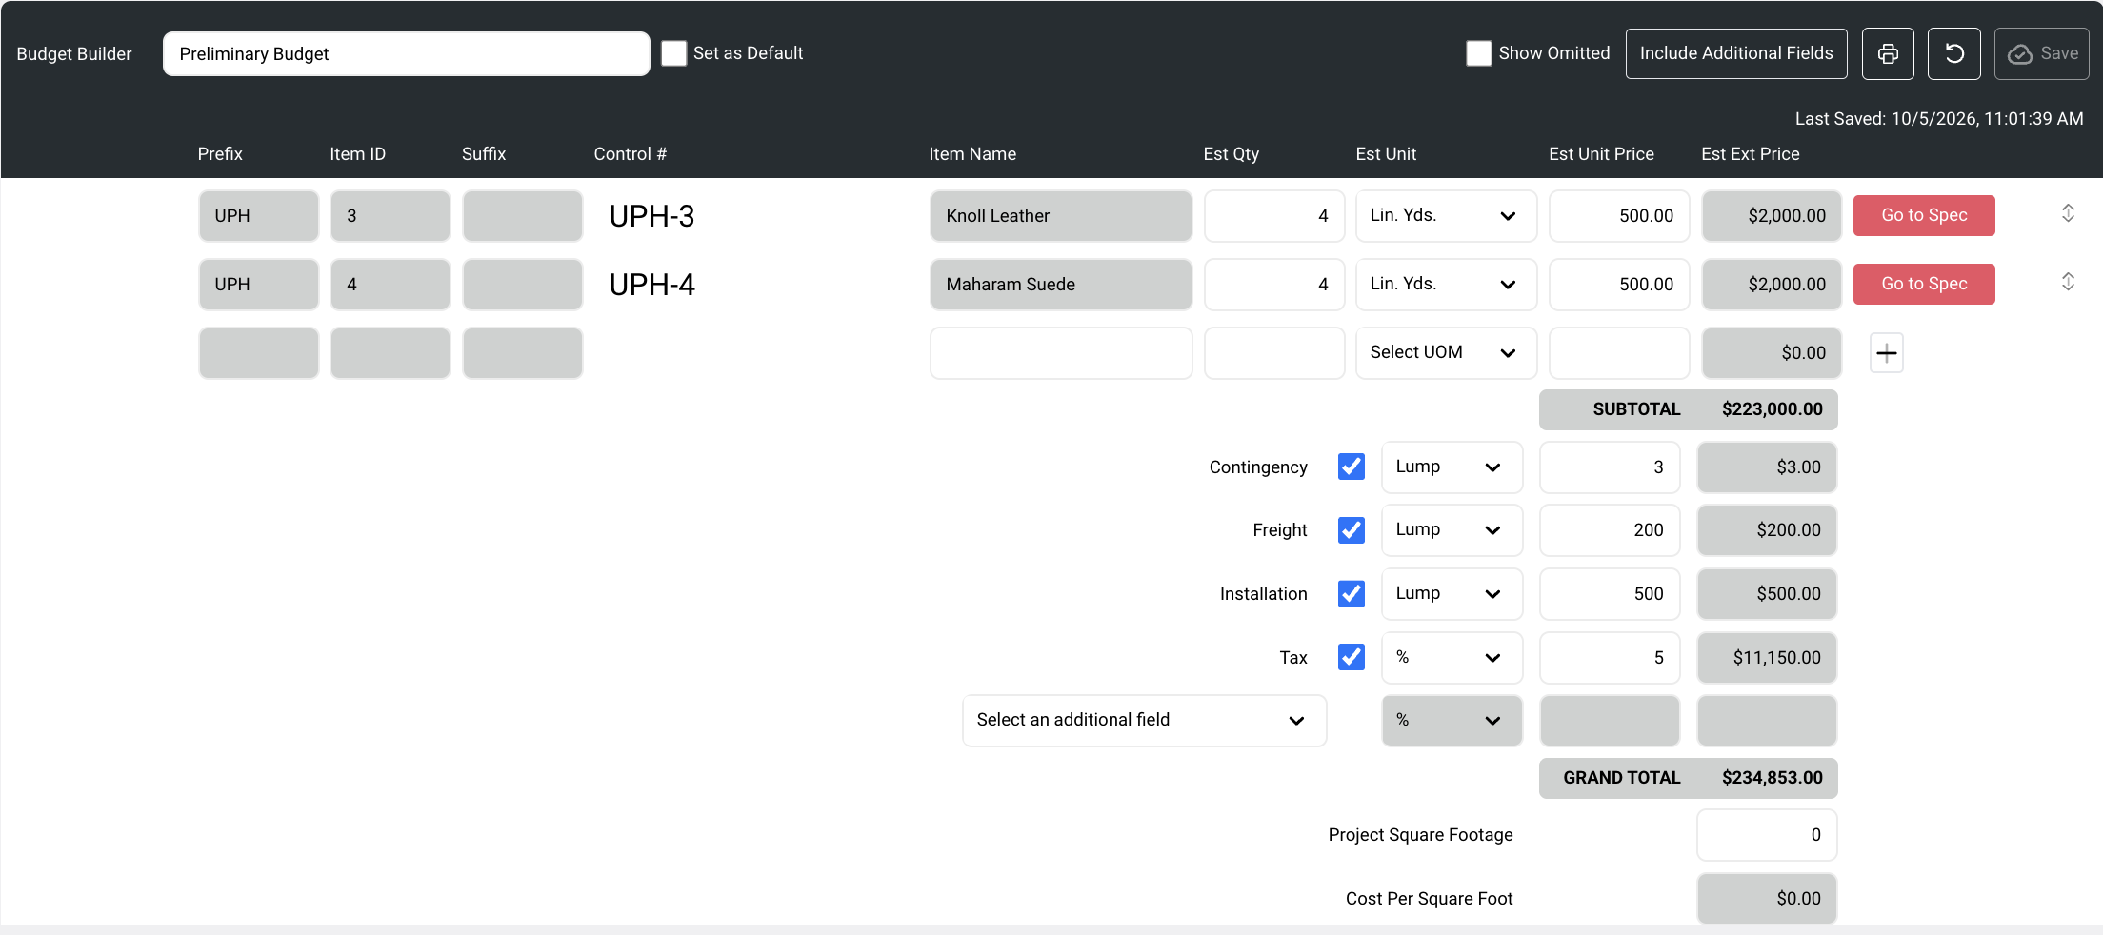Click the UPH-4 control number
The width and height of the screenshot is (2103, 935).
(652, 285)
